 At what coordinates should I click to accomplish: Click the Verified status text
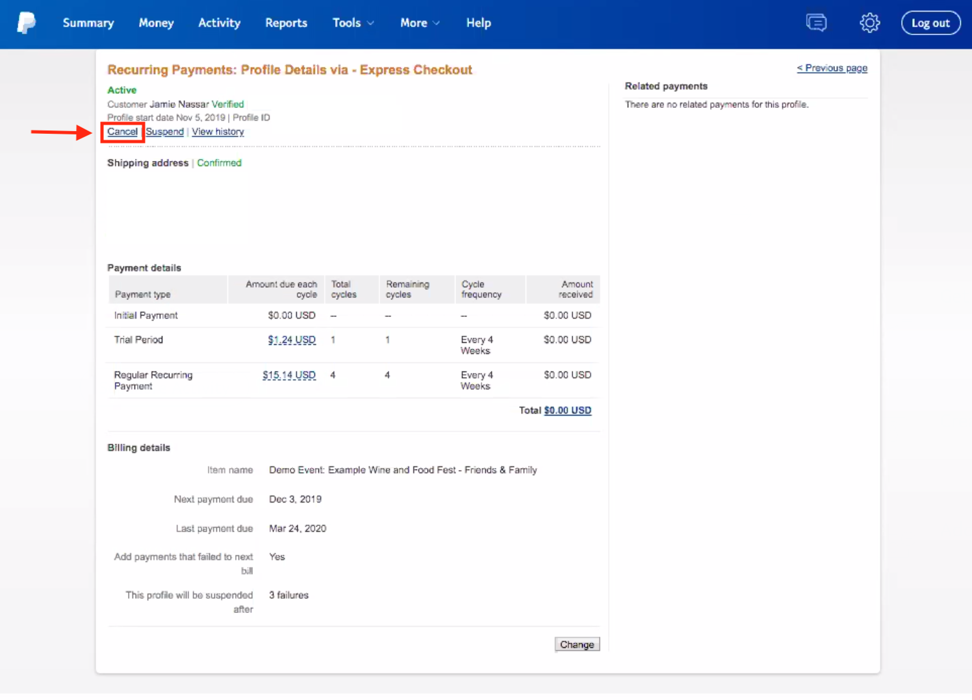click(227, 104)
